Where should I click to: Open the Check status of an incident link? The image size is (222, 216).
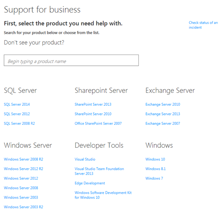203,25
